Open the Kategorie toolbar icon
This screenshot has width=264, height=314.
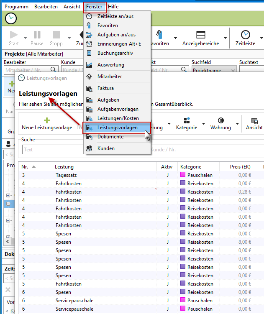click(186, 120)
